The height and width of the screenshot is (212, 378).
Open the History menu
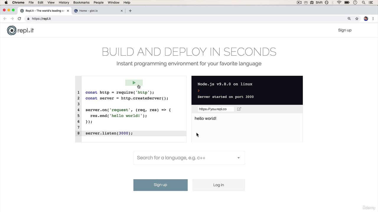click(x=64, y=2)
